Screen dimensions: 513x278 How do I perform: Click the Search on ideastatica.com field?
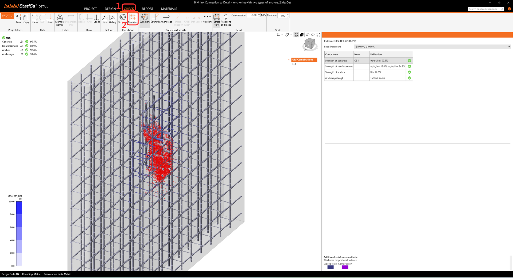click(484, 9)
